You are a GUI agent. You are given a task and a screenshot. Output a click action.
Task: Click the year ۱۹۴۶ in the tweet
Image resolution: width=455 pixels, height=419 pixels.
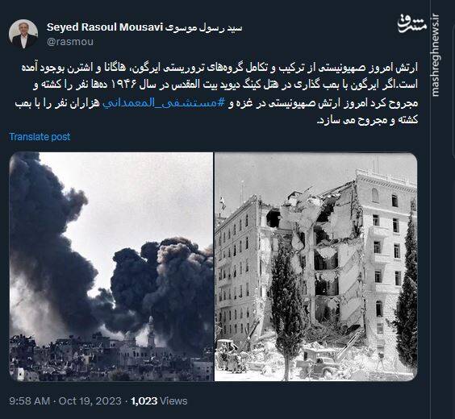pyautogui.click(x=124, y=85)
